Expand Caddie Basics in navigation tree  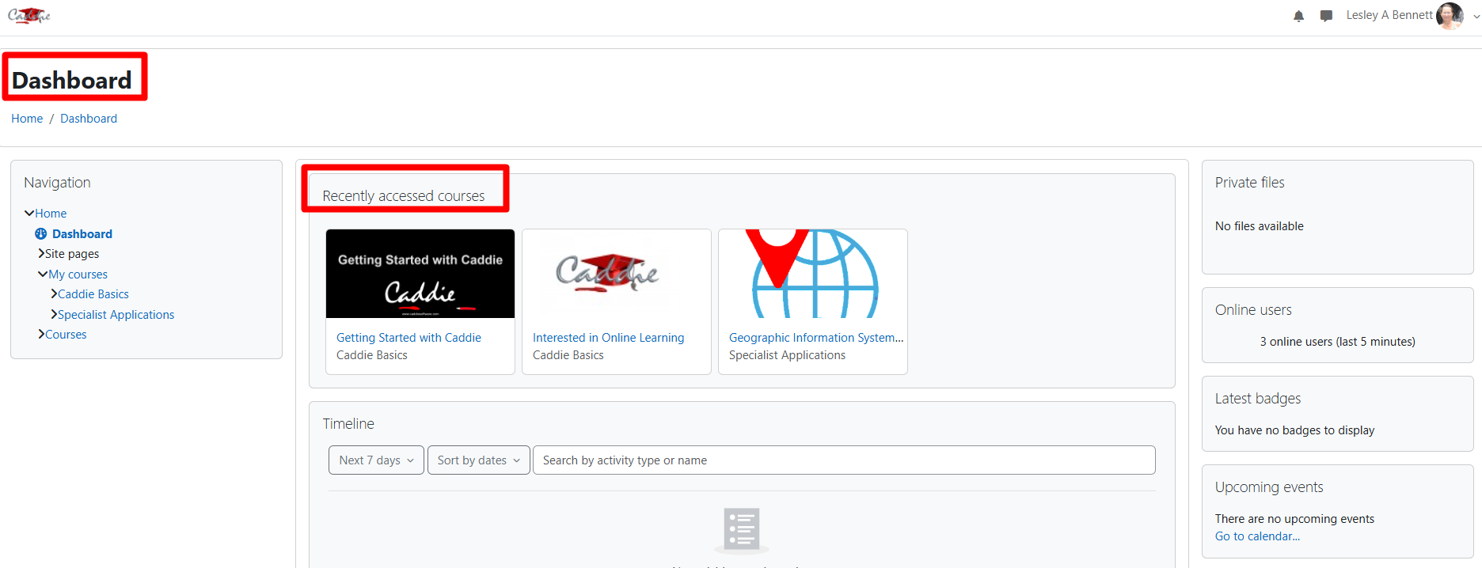pyautogui.click(x=54, y=294)
